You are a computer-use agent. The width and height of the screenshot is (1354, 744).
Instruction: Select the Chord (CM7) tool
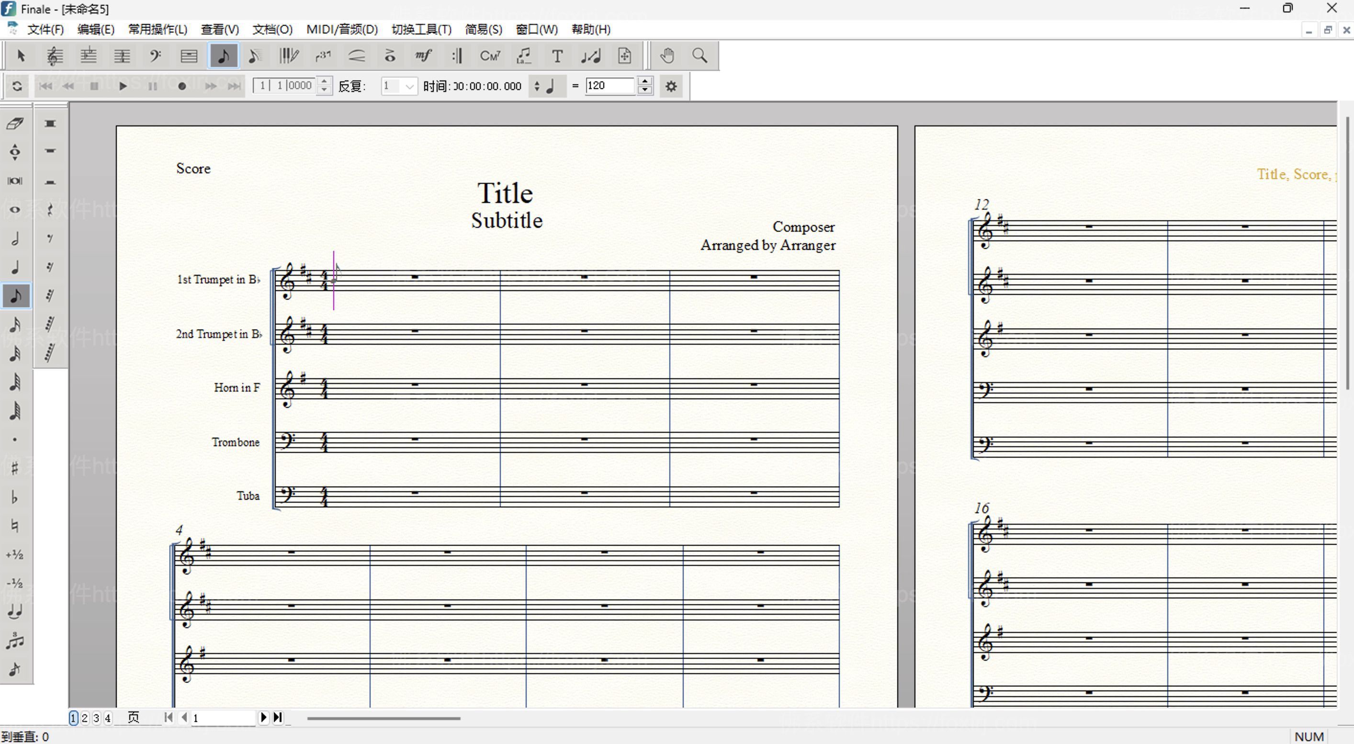[490, 56]
